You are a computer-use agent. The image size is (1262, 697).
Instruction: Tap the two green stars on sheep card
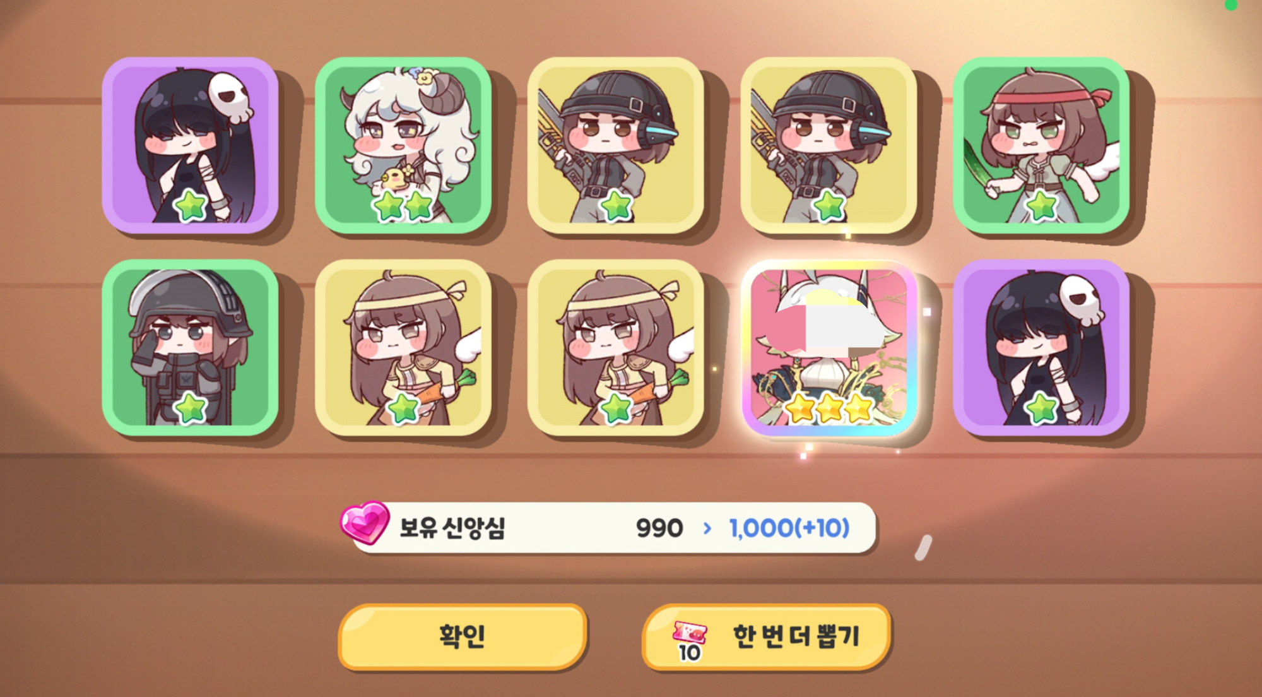coord(403,206)
